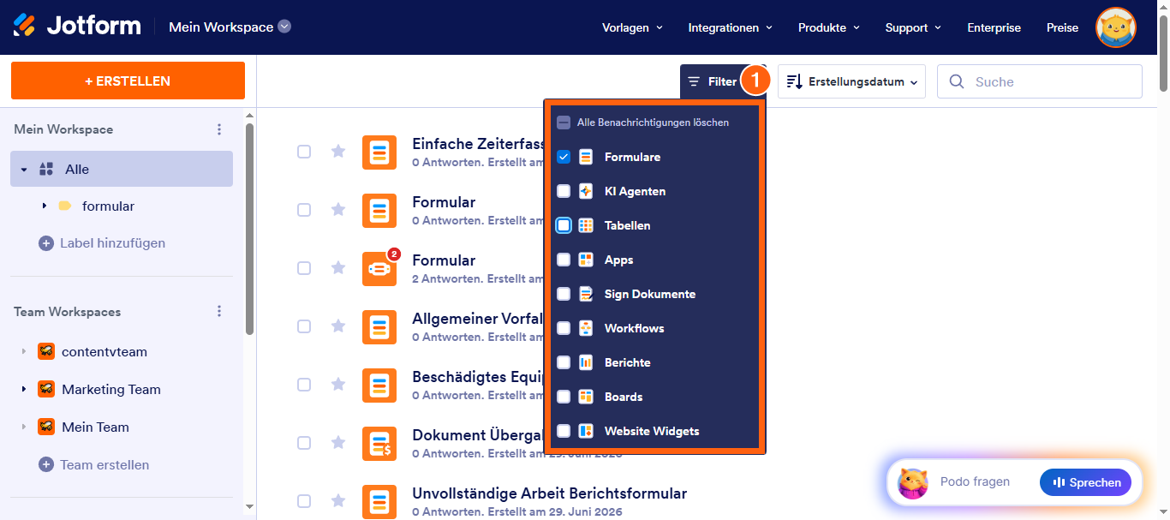1170x520 pixels.
Task: Check the Boards filter checkbox
Action: coord(564,397)
